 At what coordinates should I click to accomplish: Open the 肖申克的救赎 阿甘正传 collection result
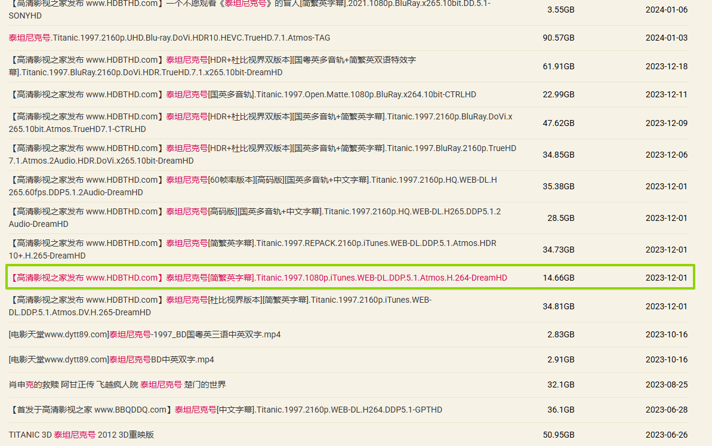pyautogui.click(x=117, y=385)
